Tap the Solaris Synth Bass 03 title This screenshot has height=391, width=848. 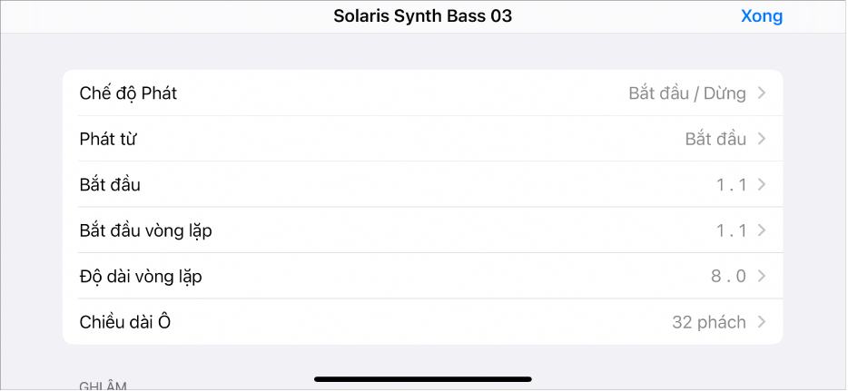423,16
